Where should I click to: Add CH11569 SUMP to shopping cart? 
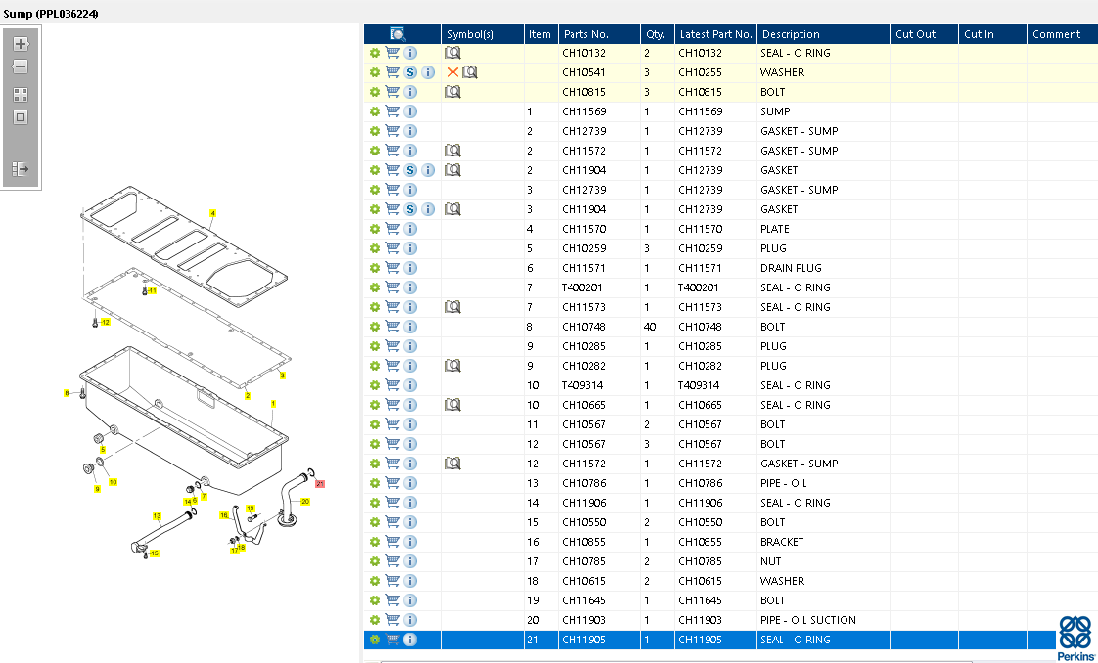[x=392, y=111]
